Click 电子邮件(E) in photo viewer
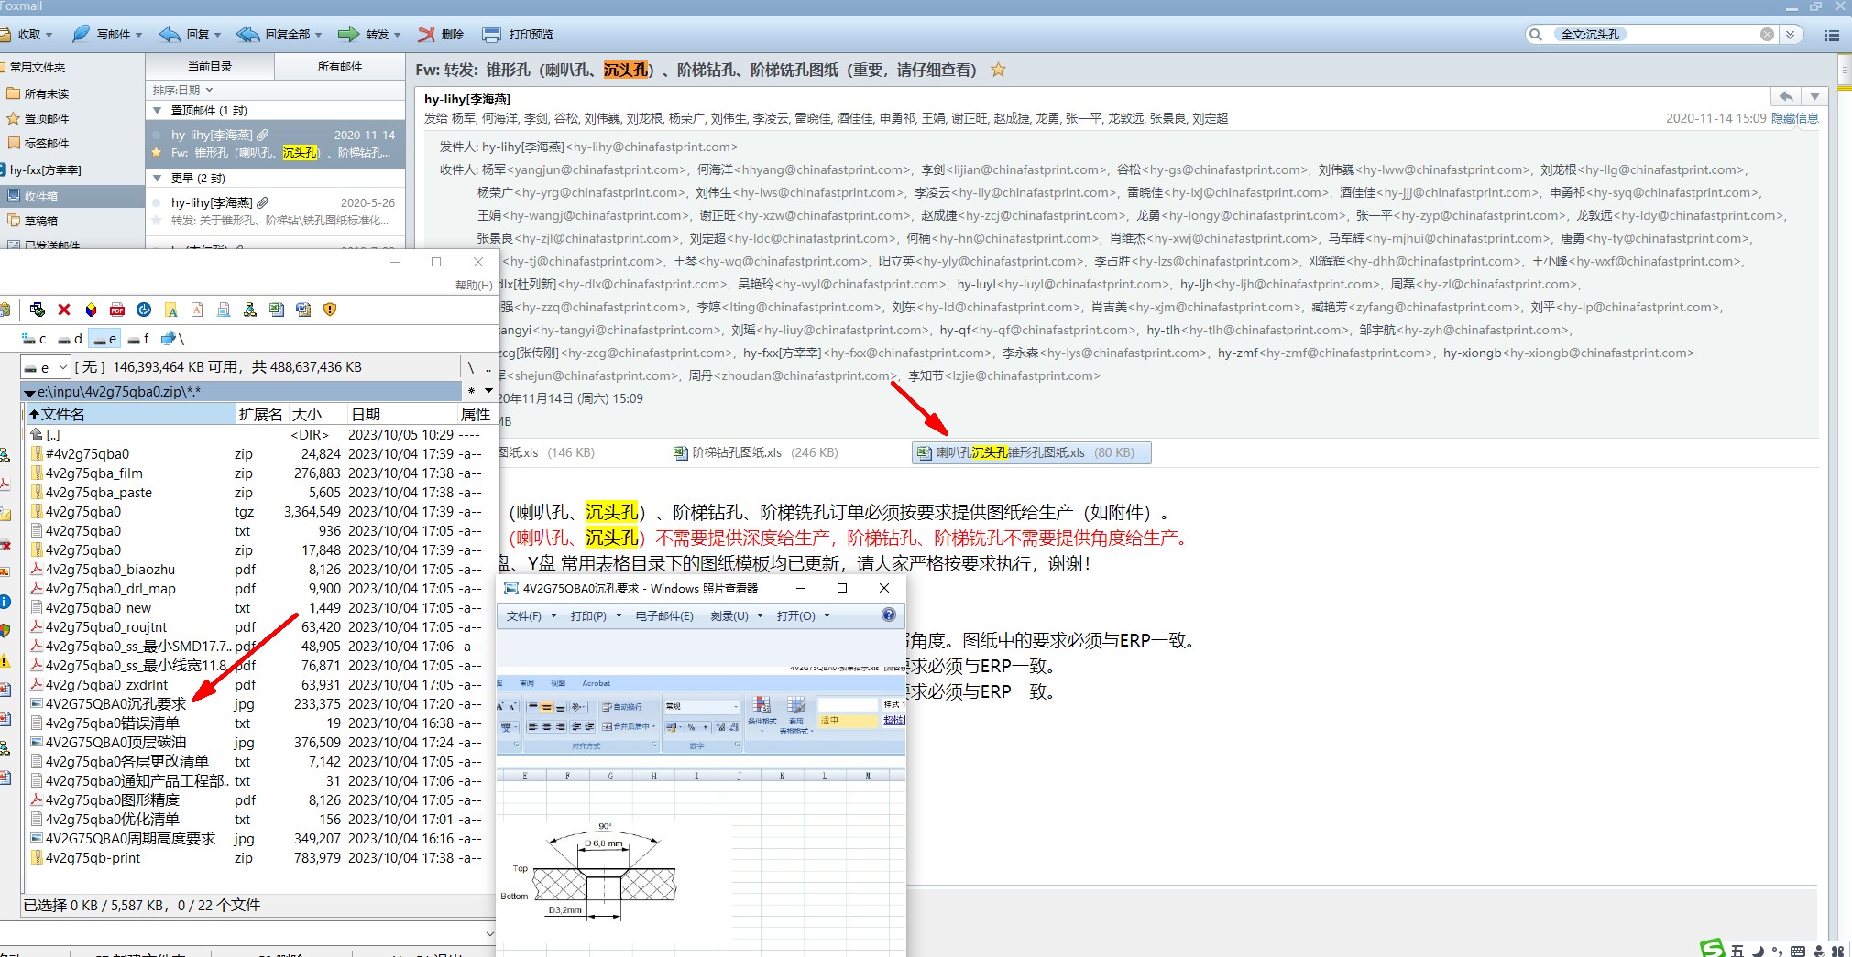1852x957 pixels. click(664, 615)
